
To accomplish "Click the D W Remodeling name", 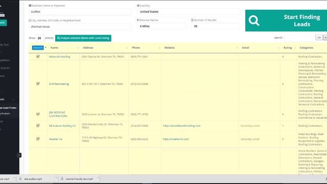I will [59, 84].
